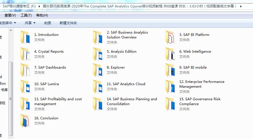
Task: Click the '11. SAP Analytics Cloud' label
Action: click(x=126, y=84)
